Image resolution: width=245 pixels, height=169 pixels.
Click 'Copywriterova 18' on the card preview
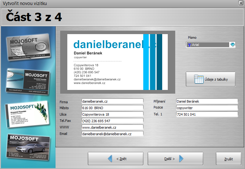point(86,65)
